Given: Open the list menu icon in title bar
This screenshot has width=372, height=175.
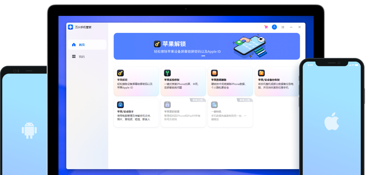Looking at the screenshot, I should tap(283, 27).
